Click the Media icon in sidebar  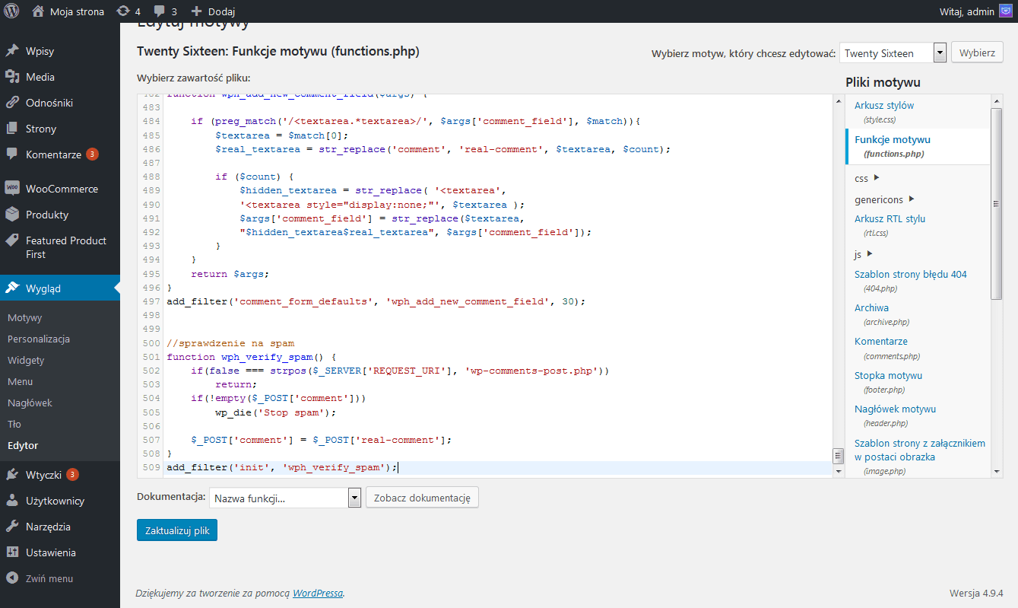(12, 77)
